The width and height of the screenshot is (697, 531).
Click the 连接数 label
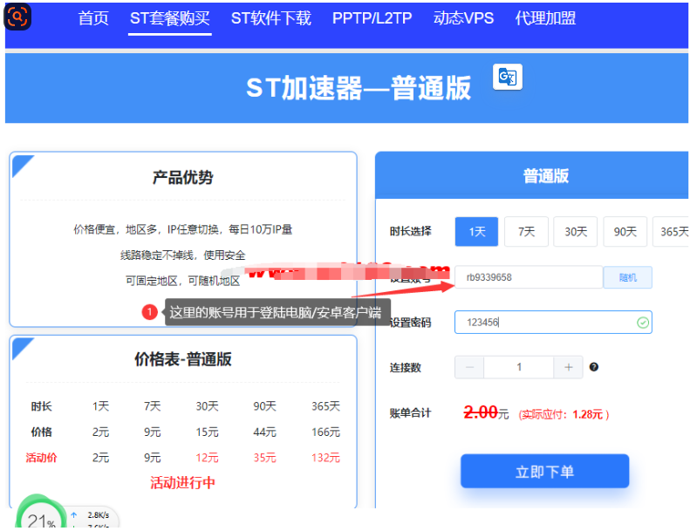[405, 367]
